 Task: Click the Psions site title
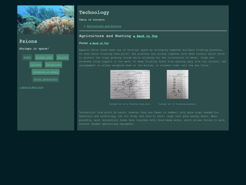tap(28, 42)
